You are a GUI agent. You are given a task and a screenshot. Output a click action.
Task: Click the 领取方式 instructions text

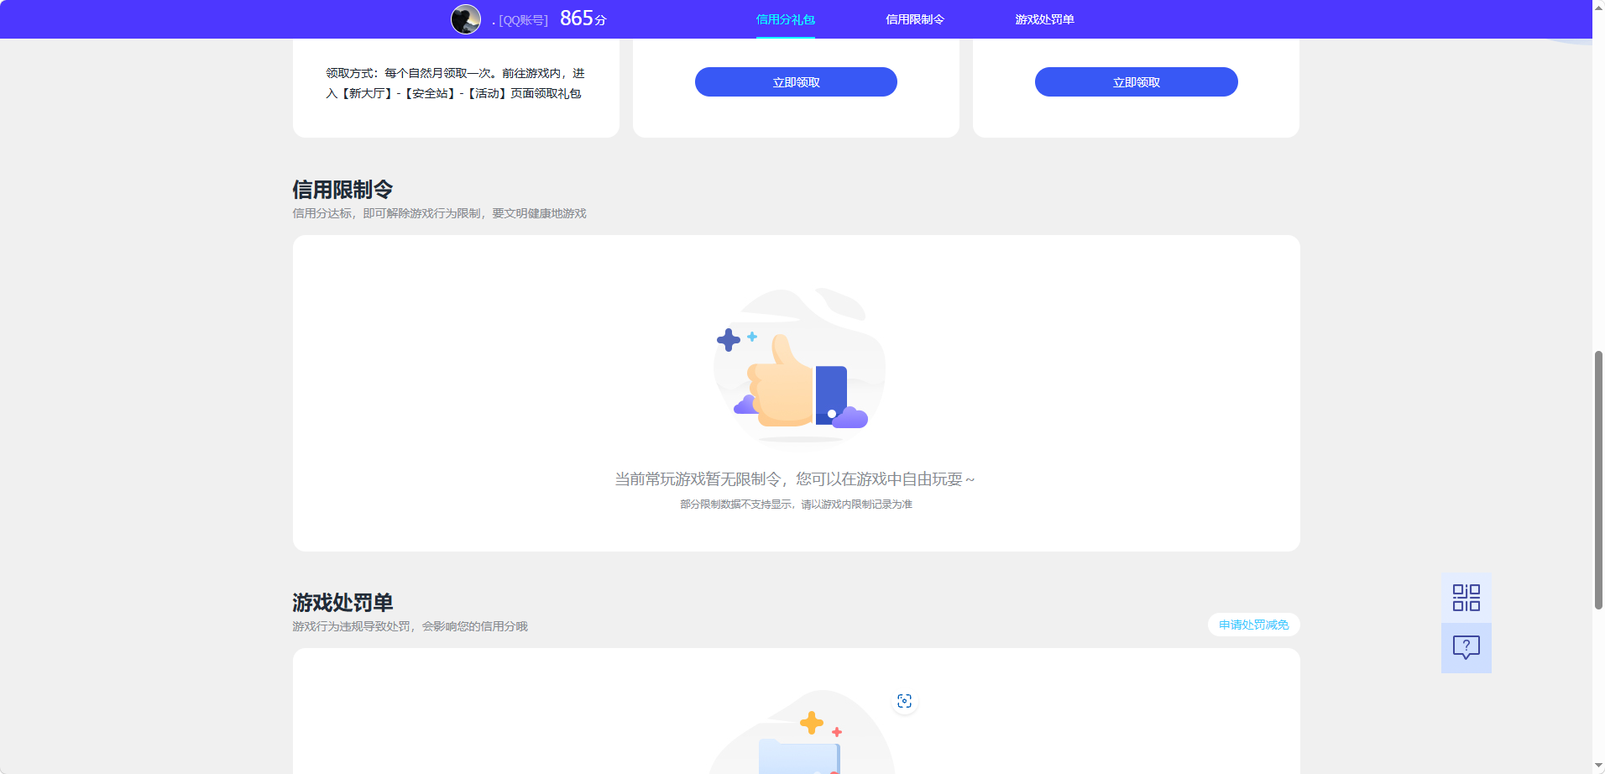point(455,83)
